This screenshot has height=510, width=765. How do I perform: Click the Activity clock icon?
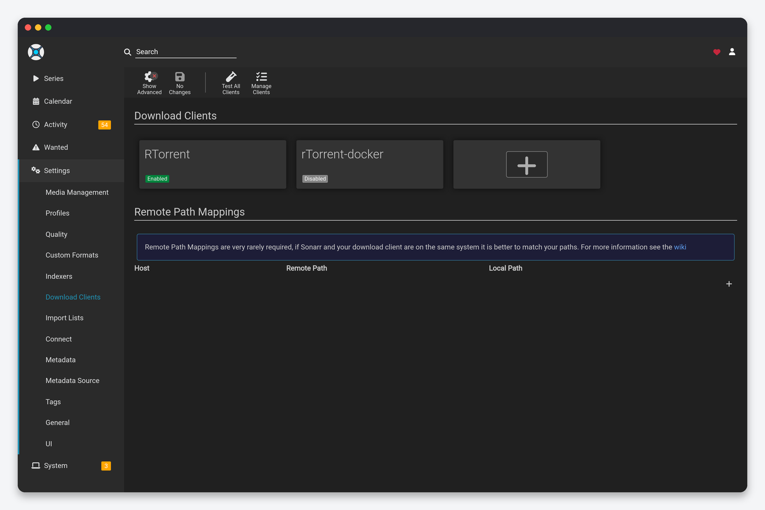pos(36,125)
